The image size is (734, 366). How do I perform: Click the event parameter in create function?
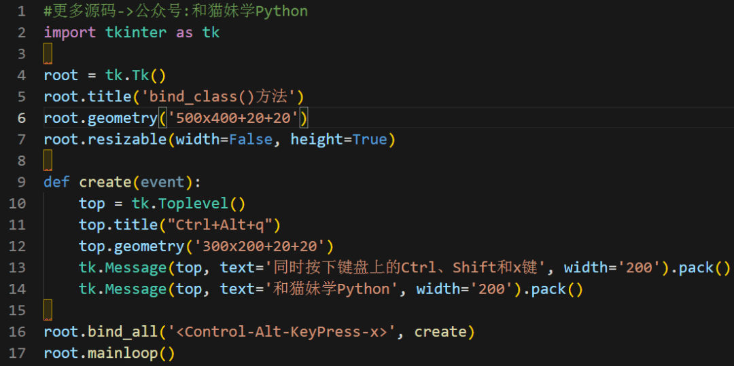[x=162, y=182]
